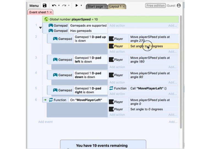Open the Menu button

pyautogui.click(x=34, y=6)
